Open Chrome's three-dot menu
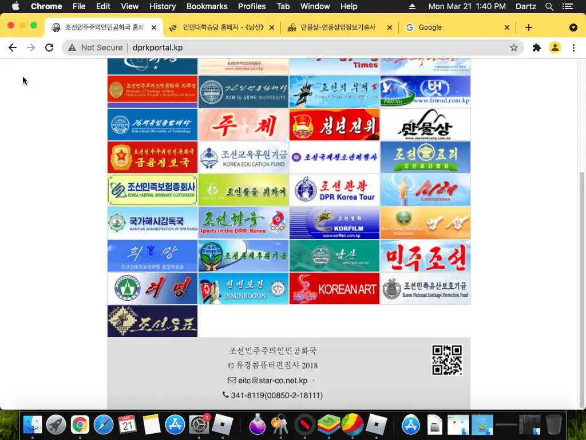Screen dimensions: 586x440 (573, 48)
